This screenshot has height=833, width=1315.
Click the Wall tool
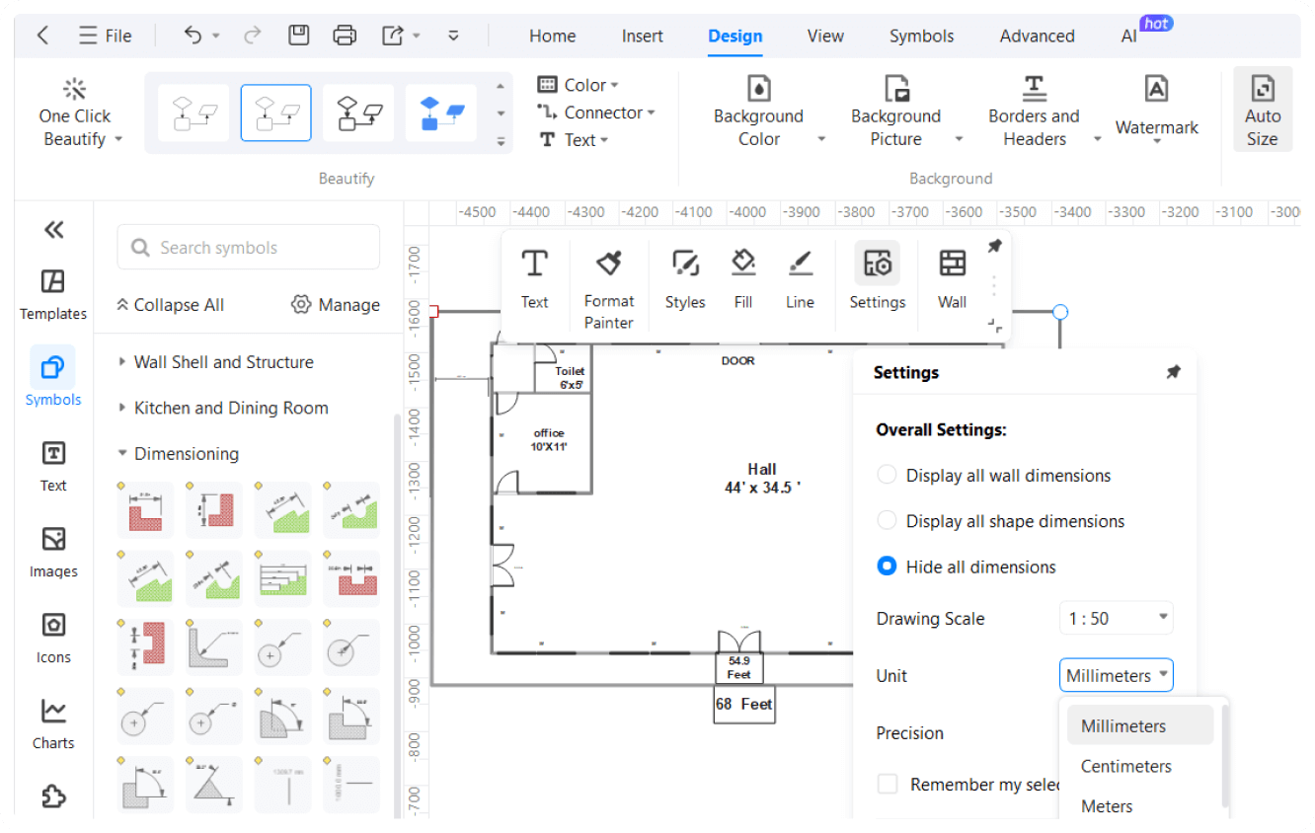coord(953,279)
